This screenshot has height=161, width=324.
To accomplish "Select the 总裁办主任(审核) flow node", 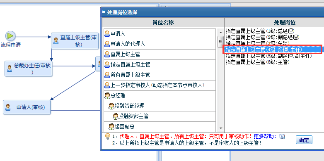I will click(x=28, y=69).
